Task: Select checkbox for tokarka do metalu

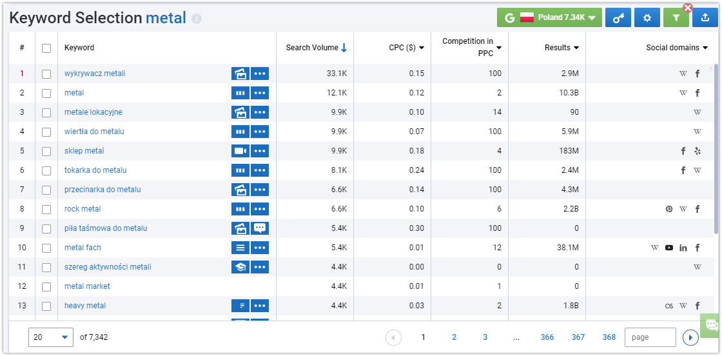Action: pyautogui.click(x=46, y=170)
